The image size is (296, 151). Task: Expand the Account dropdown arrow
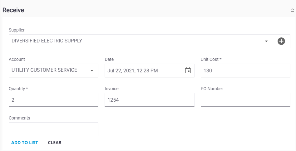tap(92, 71)
